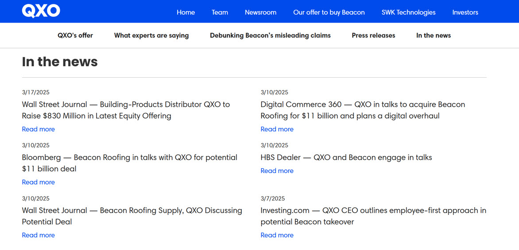Image resolution: width=519 pixels, height=250 pixels.
Task: Switch to QXO's offer tab
Action: pyautogui.click(x=75, y=35)
